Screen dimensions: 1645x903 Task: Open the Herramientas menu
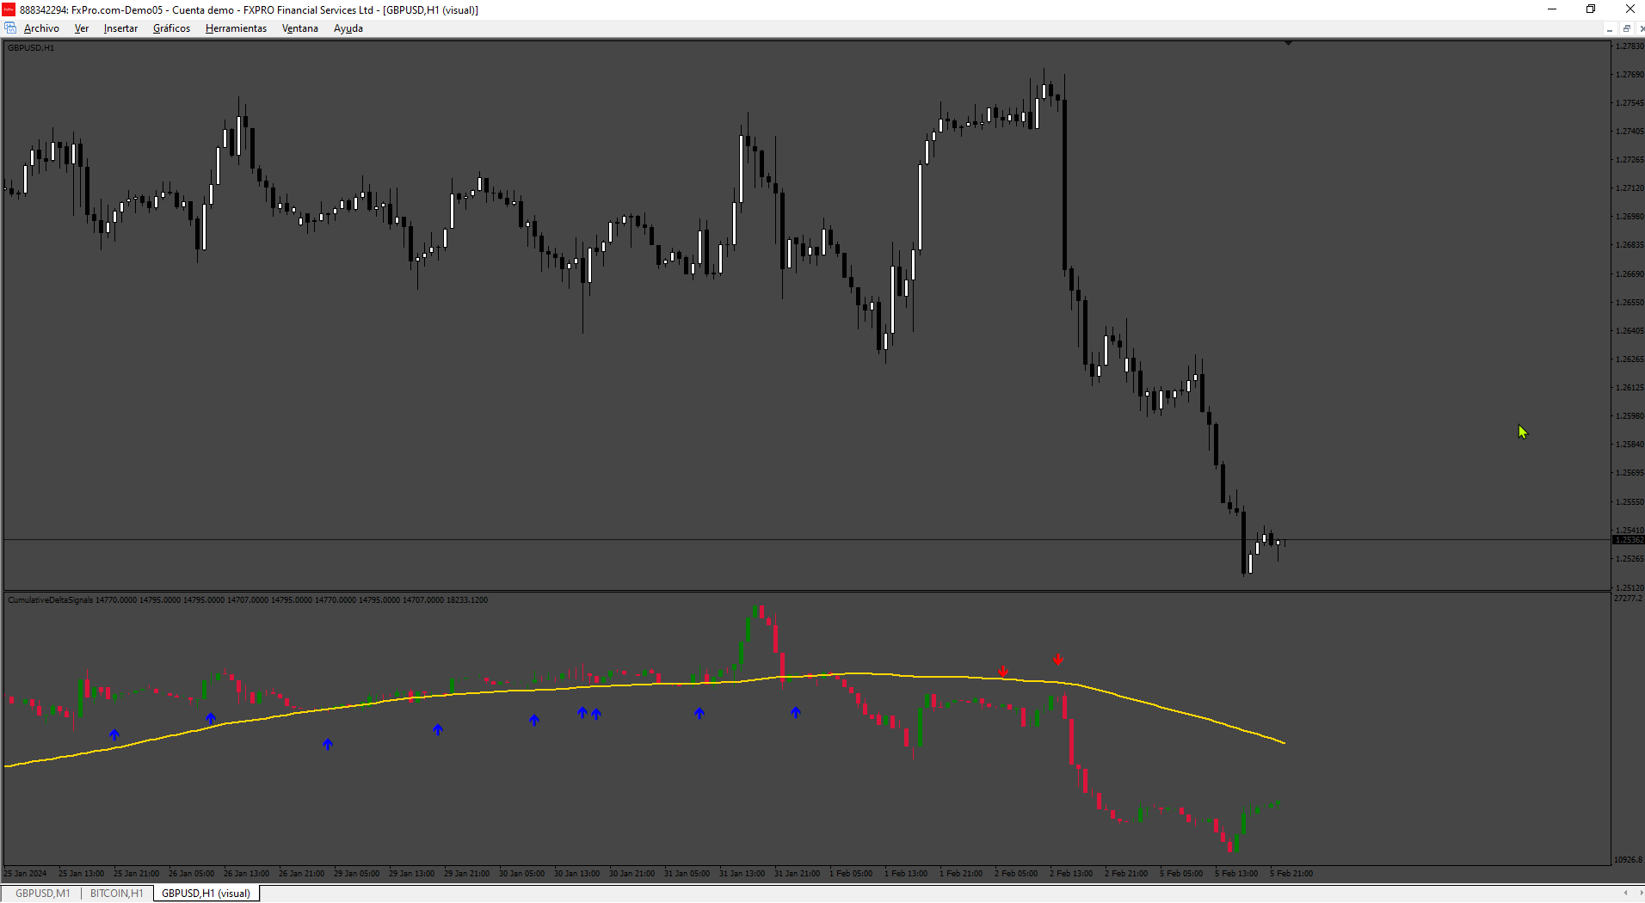[236, 28]
